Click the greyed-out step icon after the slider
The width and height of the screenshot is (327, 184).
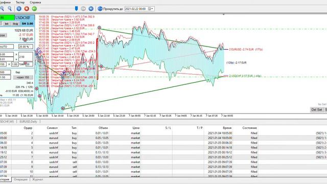click(83, 9)
